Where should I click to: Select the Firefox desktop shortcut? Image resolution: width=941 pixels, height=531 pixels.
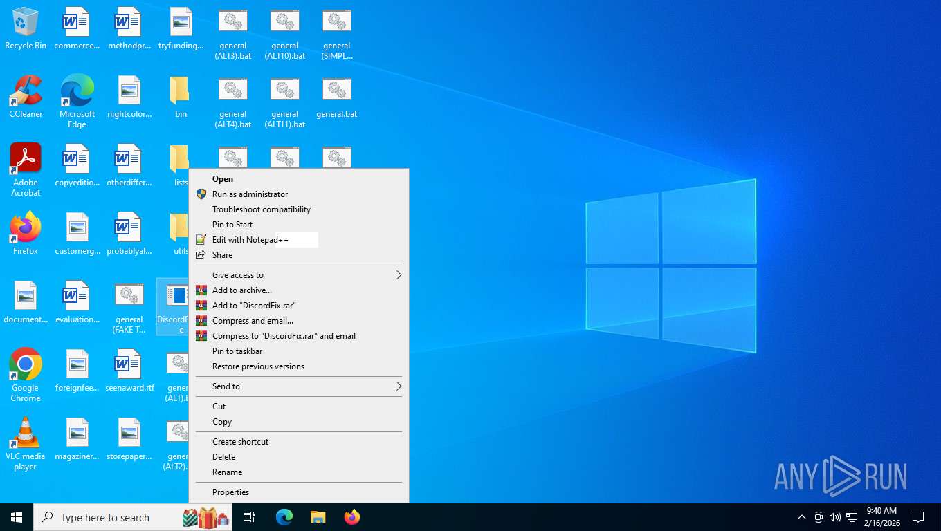click(x=26, y=234)
